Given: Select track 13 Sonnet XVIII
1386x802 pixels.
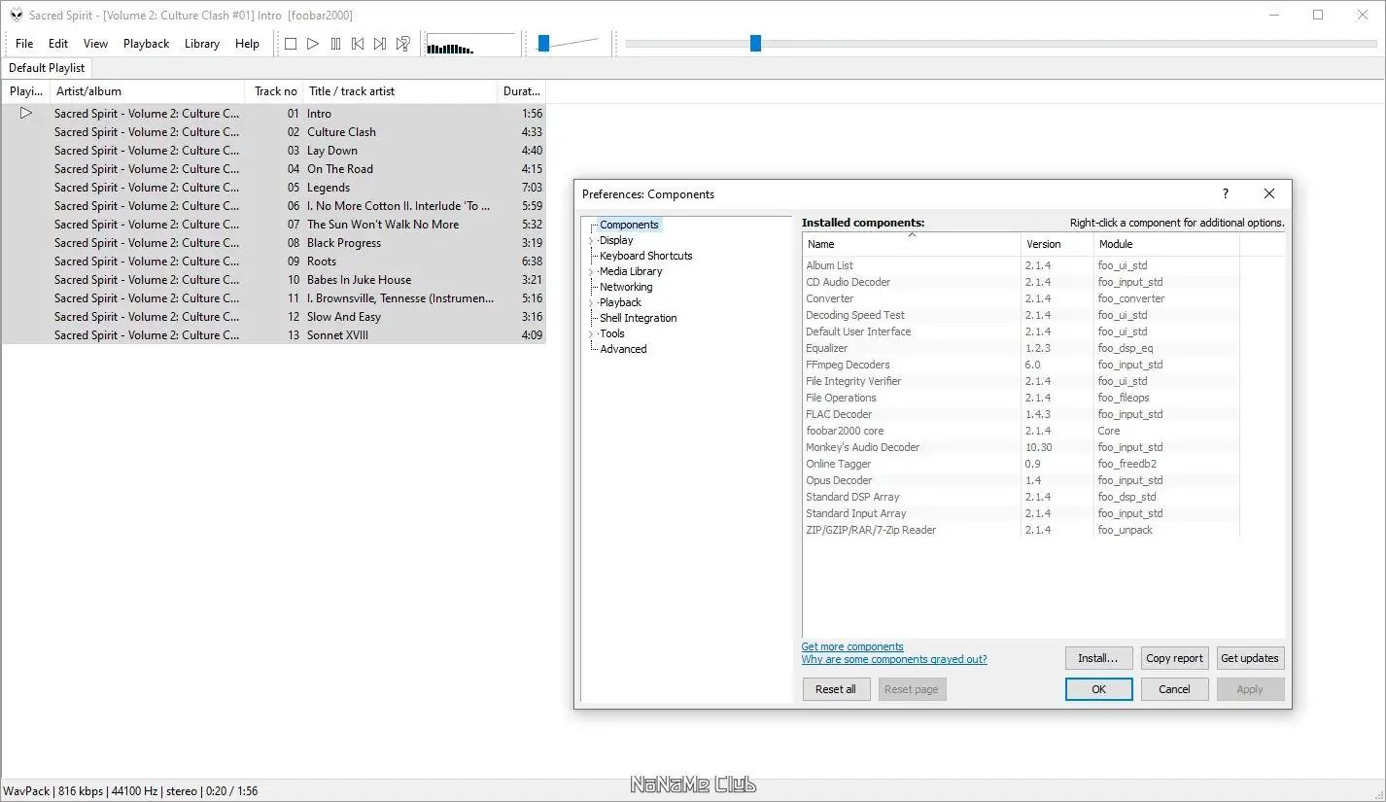Looking at the screenshot, I should click(273, 335).
